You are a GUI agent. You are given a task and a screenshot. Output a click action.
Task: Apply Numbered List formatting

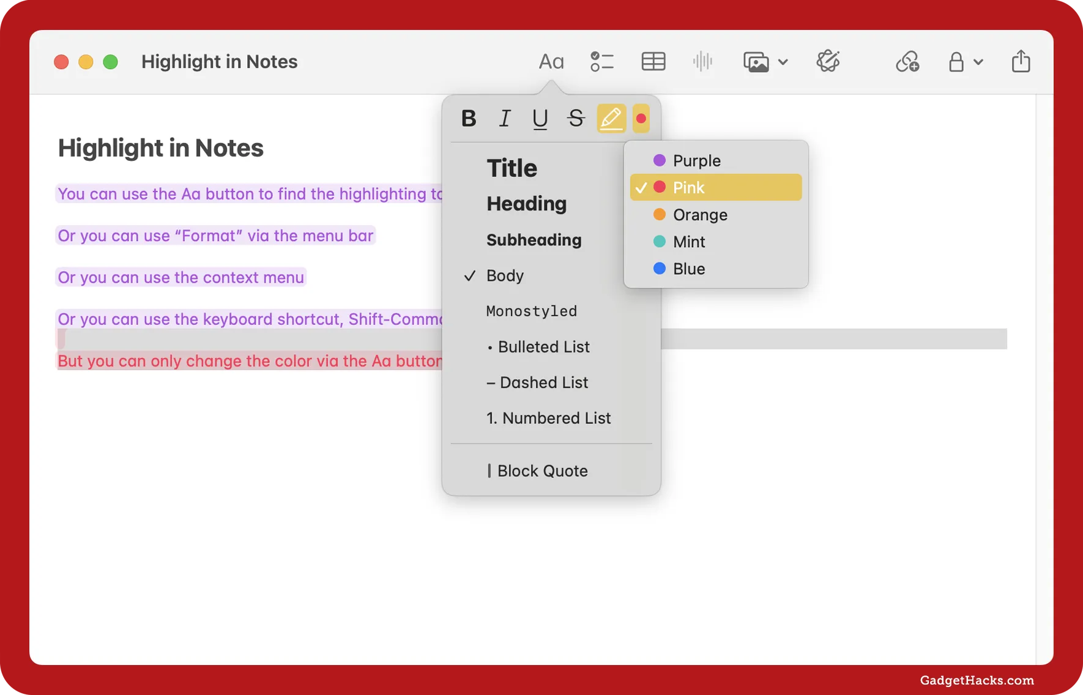point(548,418)
